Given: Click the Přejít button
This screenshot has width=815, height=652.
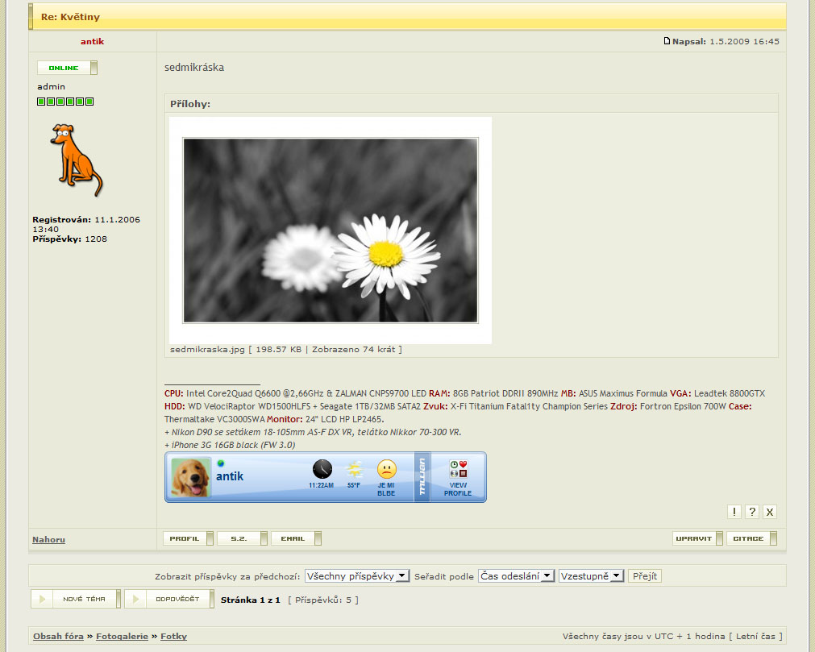Looking at the screenshot, I should tap(645, 576).
